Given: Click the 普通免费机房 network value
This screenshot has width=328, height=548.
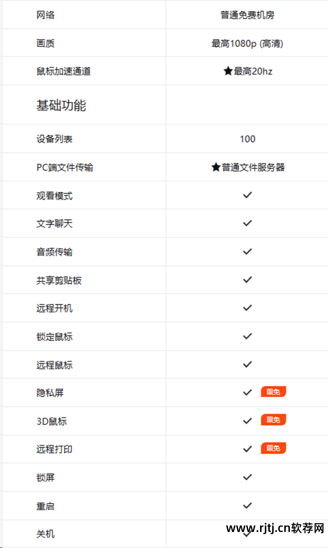Looking at the screenshot, I should click(247, 15).
